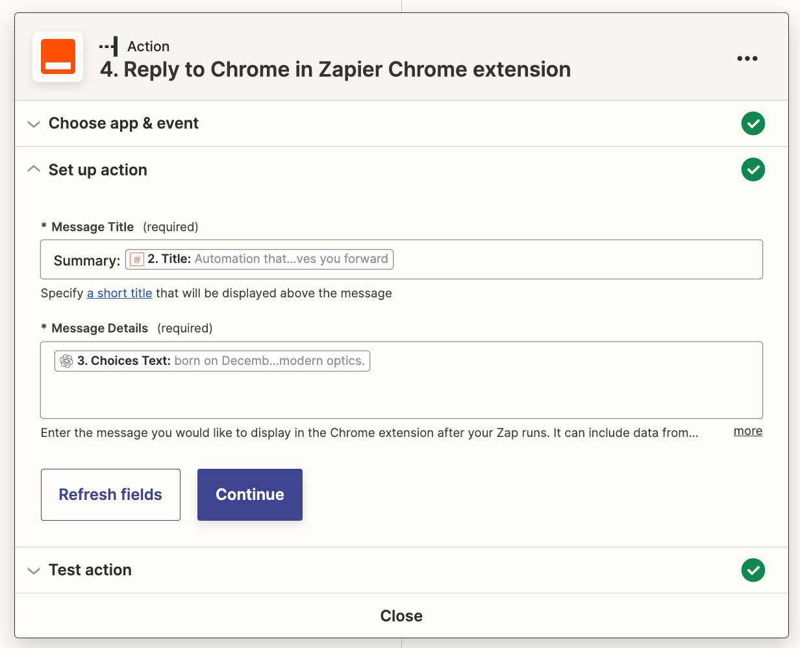Click the orange icon in the Title pill
The width and height of the screenshot is (800, 648).
tap(137, 259)
